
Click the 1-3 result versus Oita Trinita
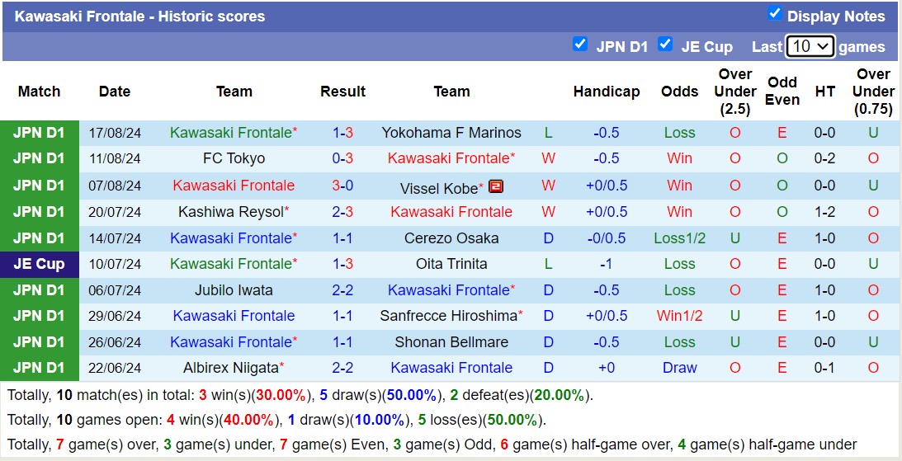point(342,264)
